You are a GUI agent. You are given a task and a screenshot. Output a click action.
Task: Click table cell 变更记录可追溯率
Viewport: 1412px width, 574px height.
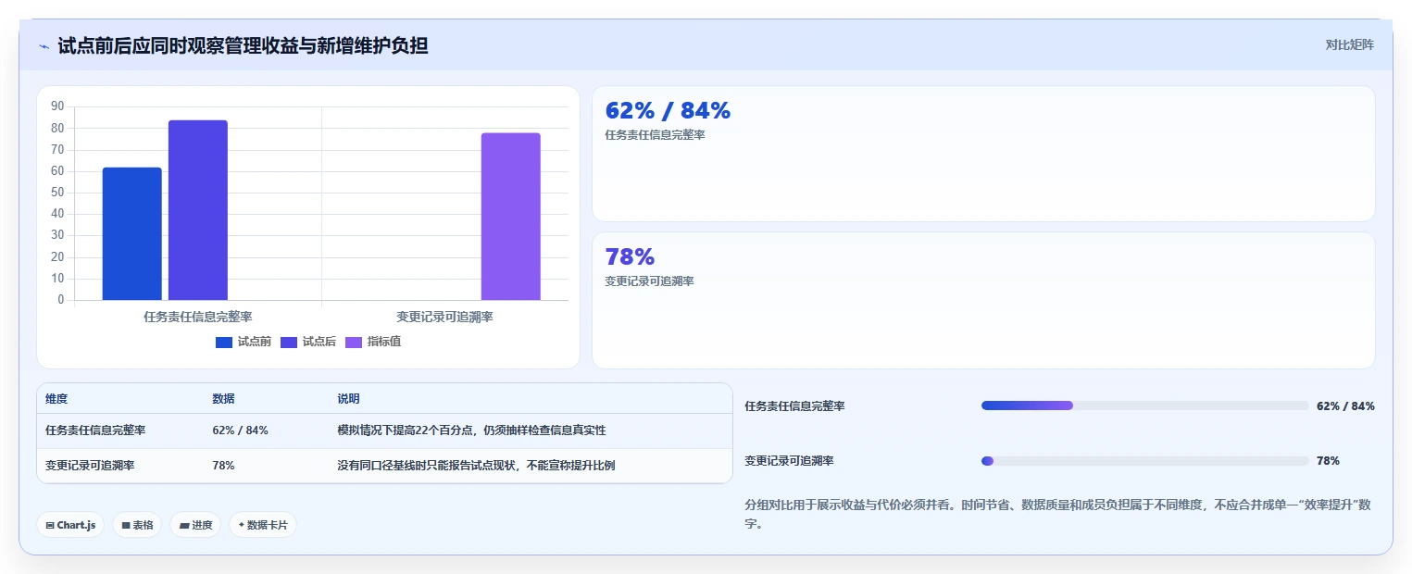click(90, 466)
